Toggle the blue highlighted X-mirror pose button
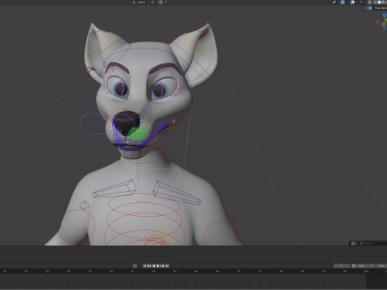 pos(370,8)
